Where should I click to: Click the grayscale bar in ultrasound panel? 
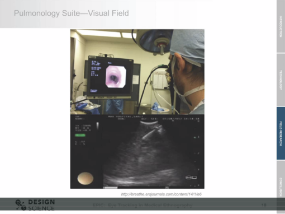coord(97,125)
